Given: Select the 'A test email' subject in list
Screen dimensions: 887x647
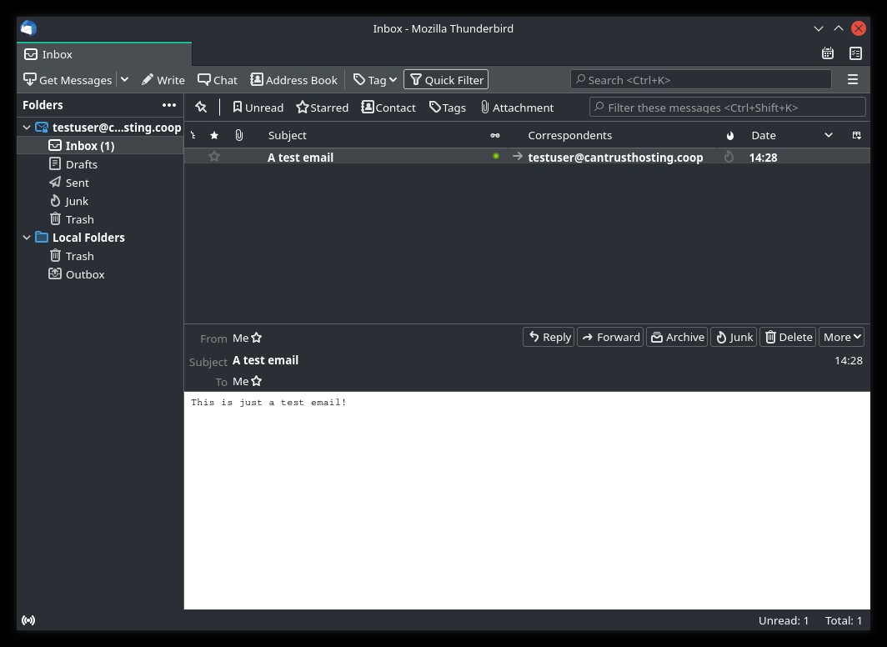Looking at the screenshot, I should tap(300, 158).
